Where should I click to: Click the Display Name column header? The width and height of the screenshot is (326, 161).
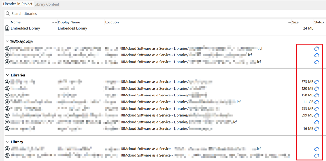coord(69,22)
